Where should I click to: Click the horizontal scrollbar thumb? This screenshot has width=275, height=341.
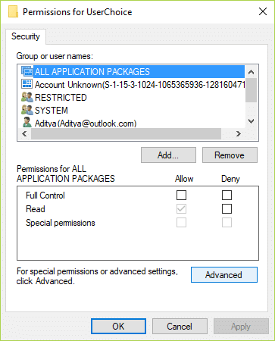(126, 133)
